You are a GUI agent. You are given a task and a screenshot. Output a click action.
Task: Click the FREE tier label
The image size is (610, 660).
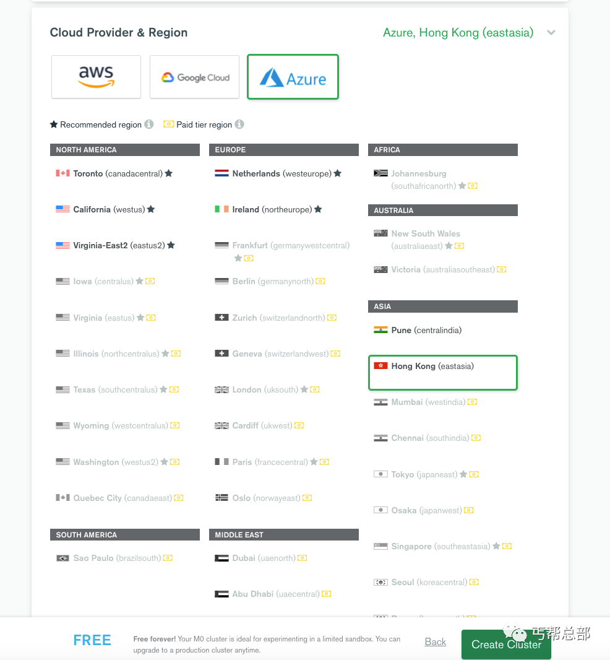(92, 640)
